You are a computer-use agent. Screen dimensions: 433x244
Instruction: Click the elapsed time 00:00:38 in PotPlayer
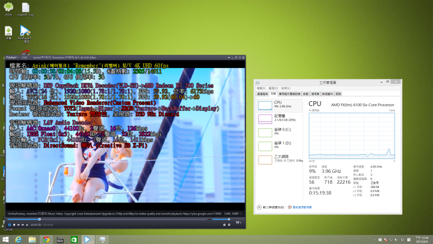tap(35, 225)
